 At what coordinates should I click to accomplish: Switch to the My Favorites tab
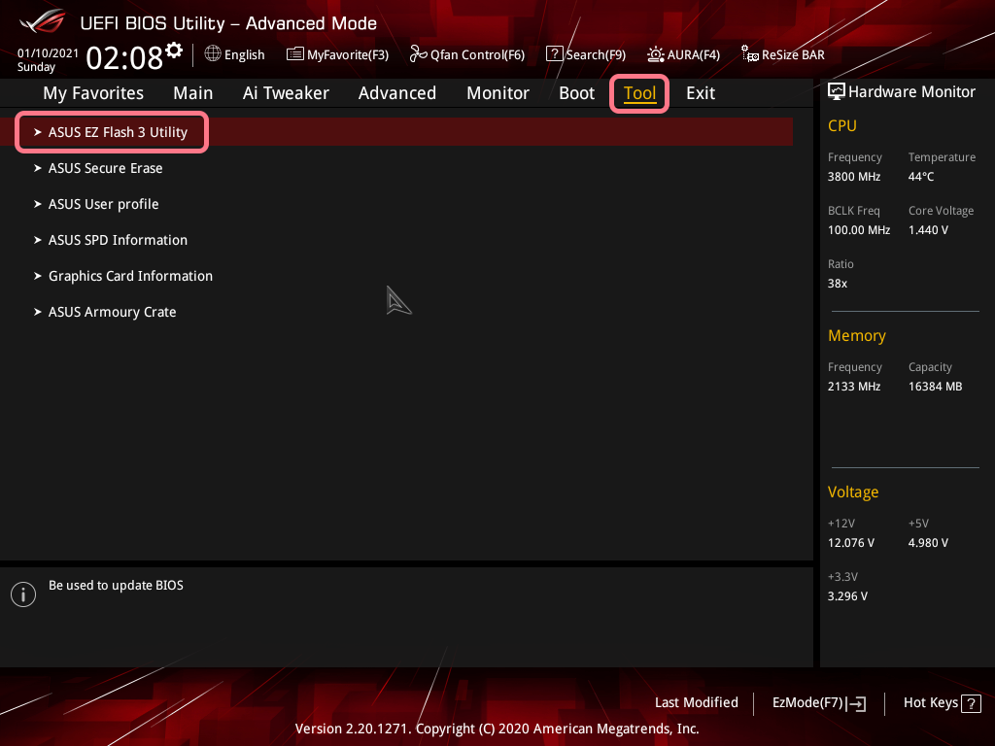point(93,93)
